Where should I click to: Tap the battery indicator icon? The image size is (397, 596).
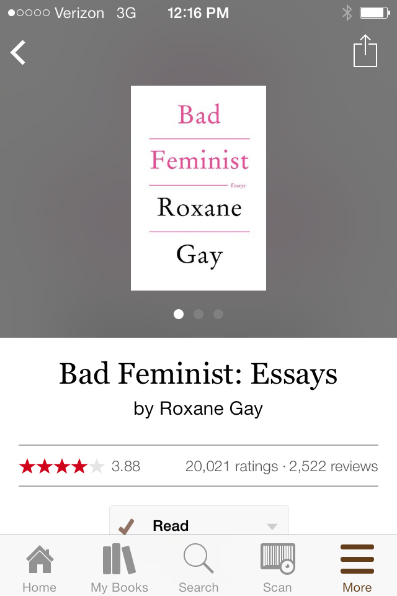pos(374,12)
